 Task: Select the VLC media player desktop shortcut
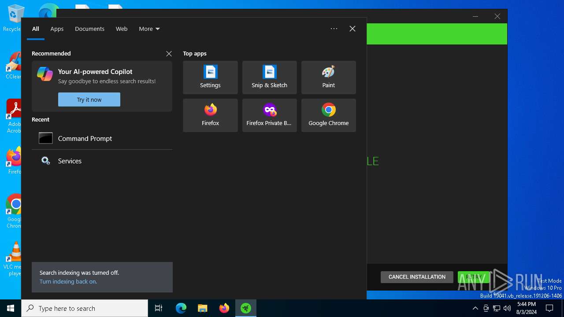tap(13, 259)
